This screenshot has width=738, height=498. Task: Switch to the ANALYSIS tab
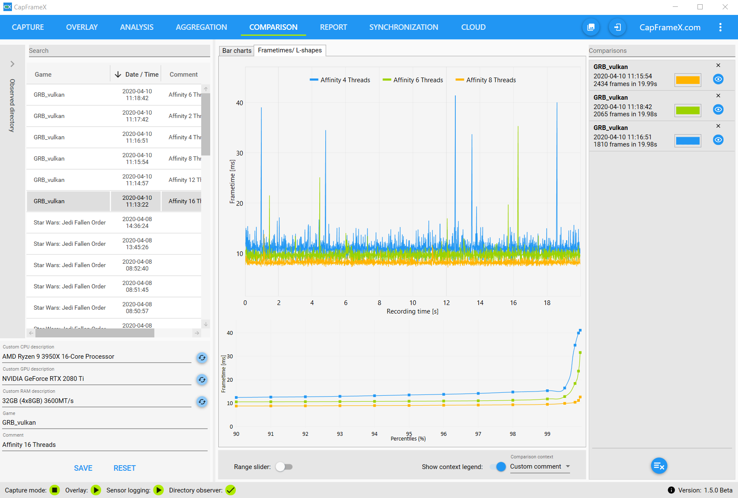(x=137, y=27)
